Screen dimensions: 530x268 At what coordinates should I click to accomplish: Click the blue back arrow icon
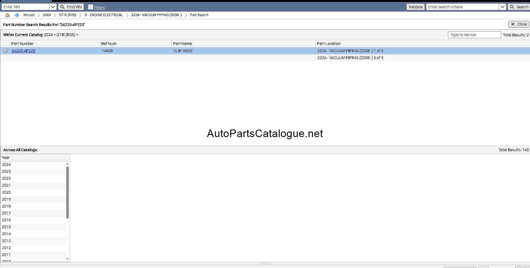point(17,15)
